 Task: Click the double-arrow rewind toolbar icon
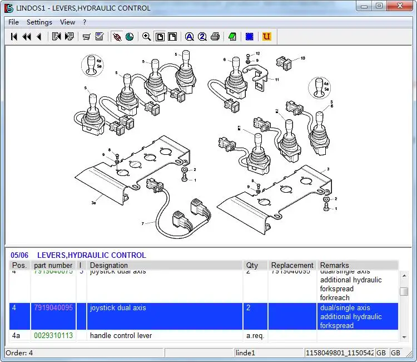(x=26, y=37)
